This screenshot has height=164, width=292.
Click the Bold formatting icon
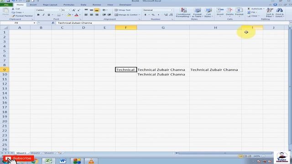coord(38,15)
